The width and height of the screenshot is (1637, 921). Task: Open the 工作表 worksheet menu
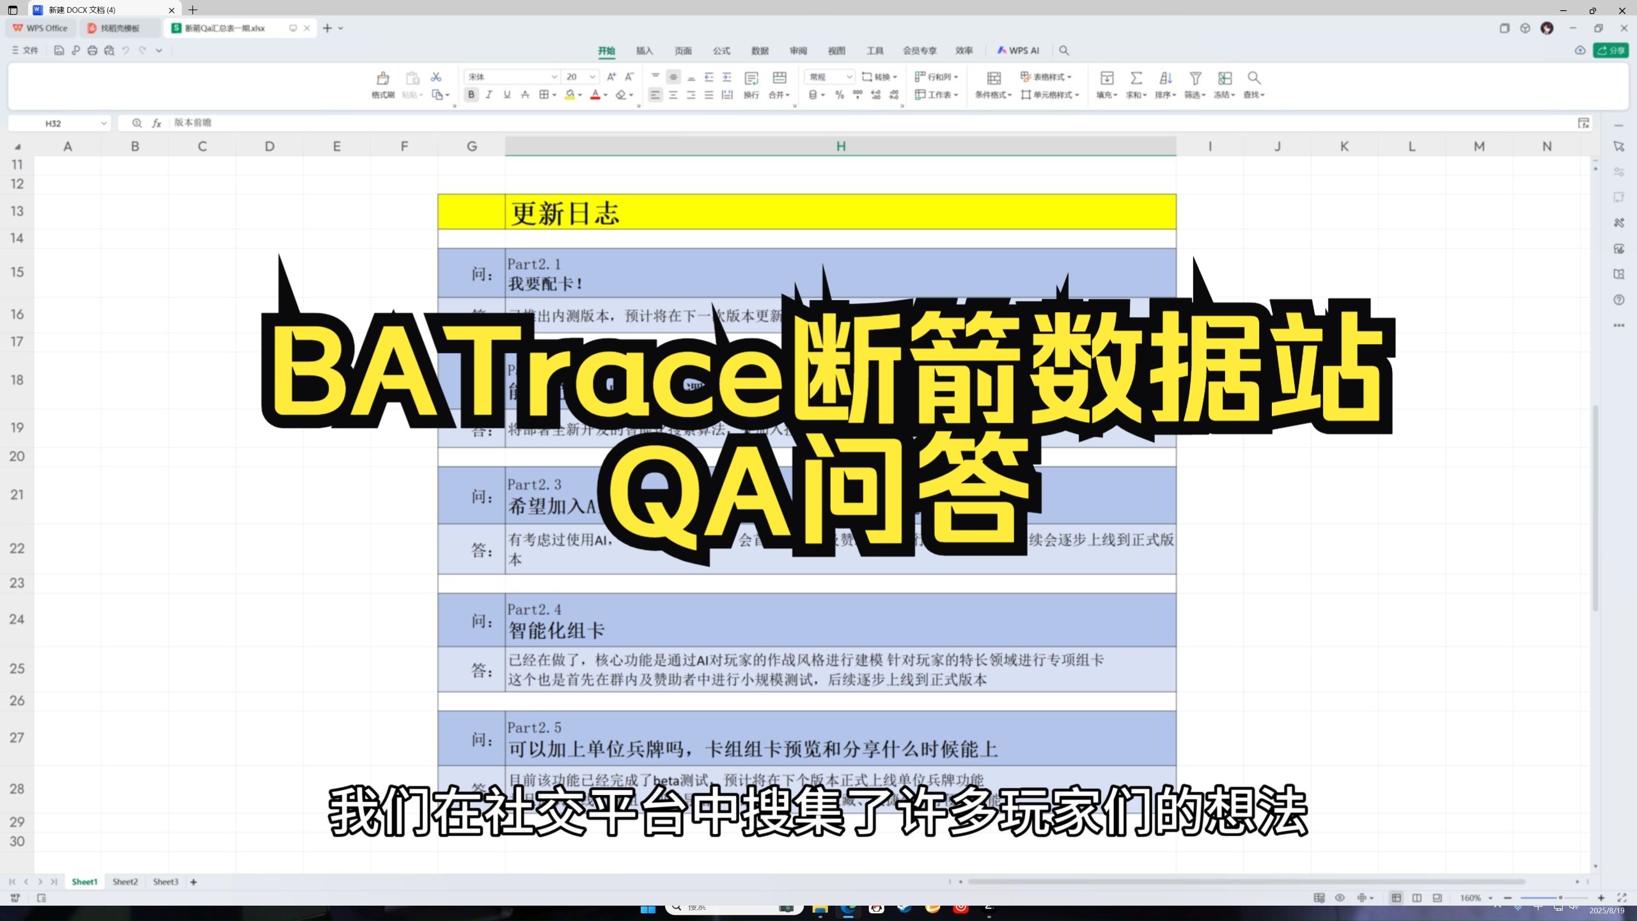pos(937,95)
